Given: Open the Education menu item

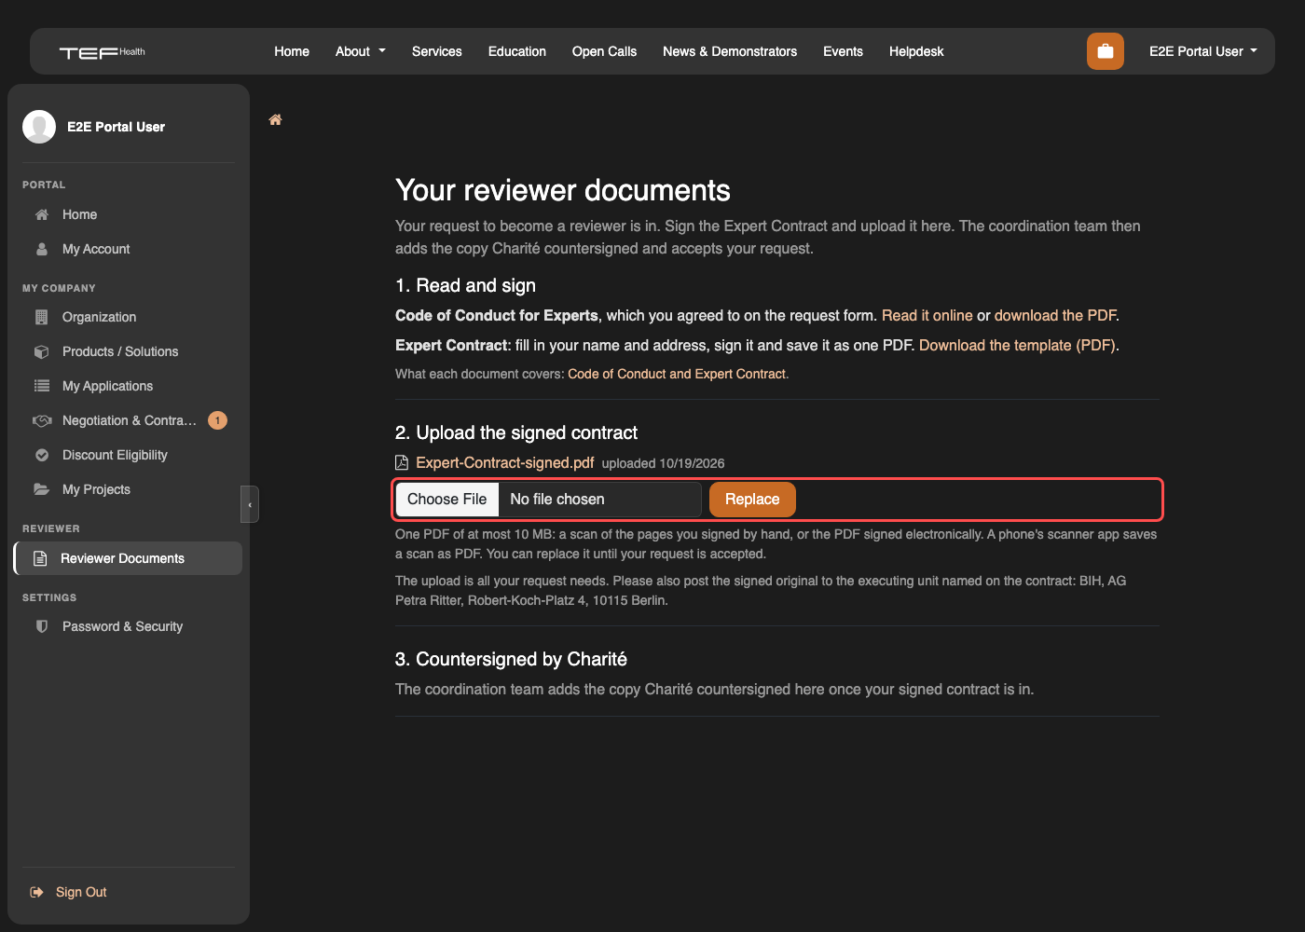Looking at the screenshot, I should click(517, 51).
